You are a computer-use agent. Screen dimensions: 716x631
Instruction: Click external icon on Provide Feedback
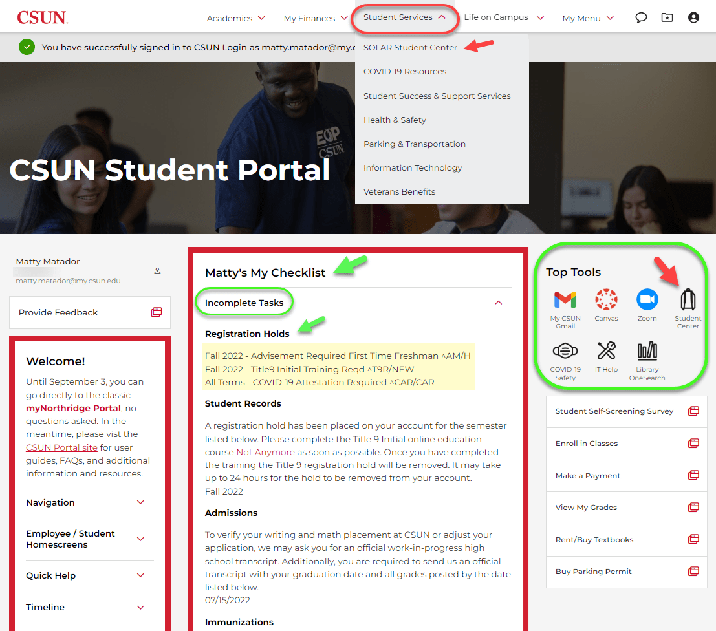coord(156,312)
